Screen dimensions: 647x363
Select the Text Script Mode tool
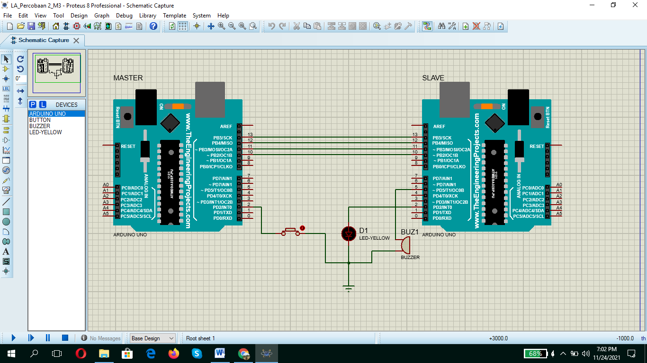(x=6, y=98)
